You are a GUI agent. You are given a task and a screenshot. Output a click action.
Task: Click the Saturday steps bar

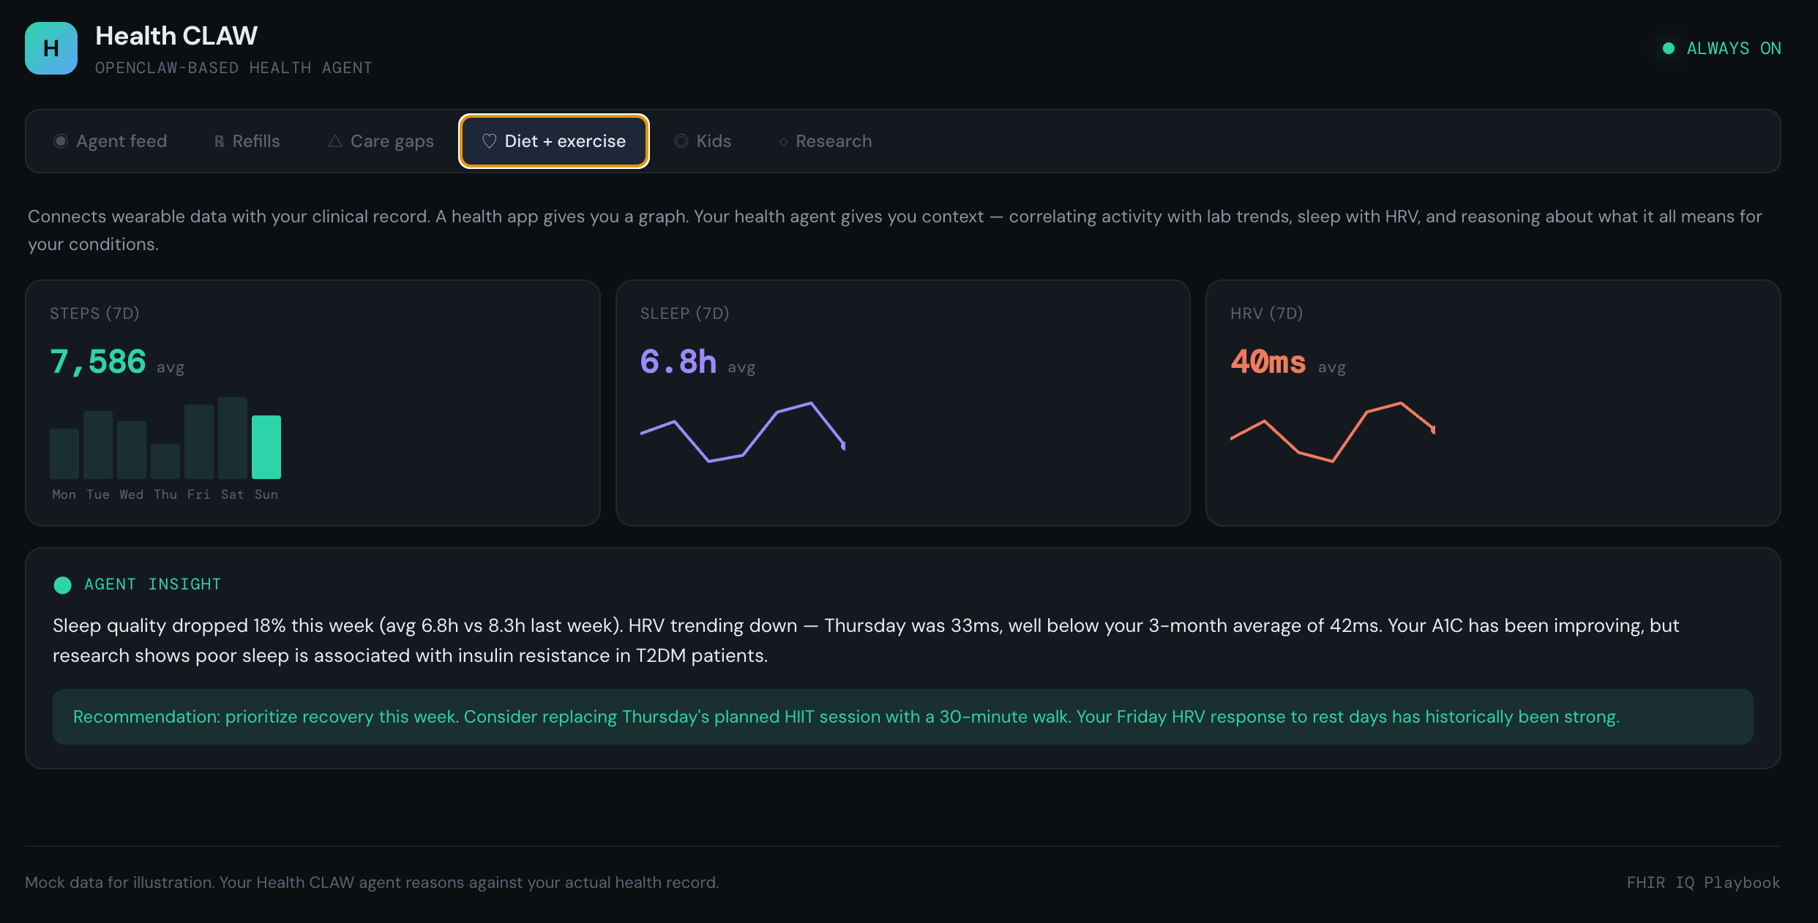coord(233,437)
